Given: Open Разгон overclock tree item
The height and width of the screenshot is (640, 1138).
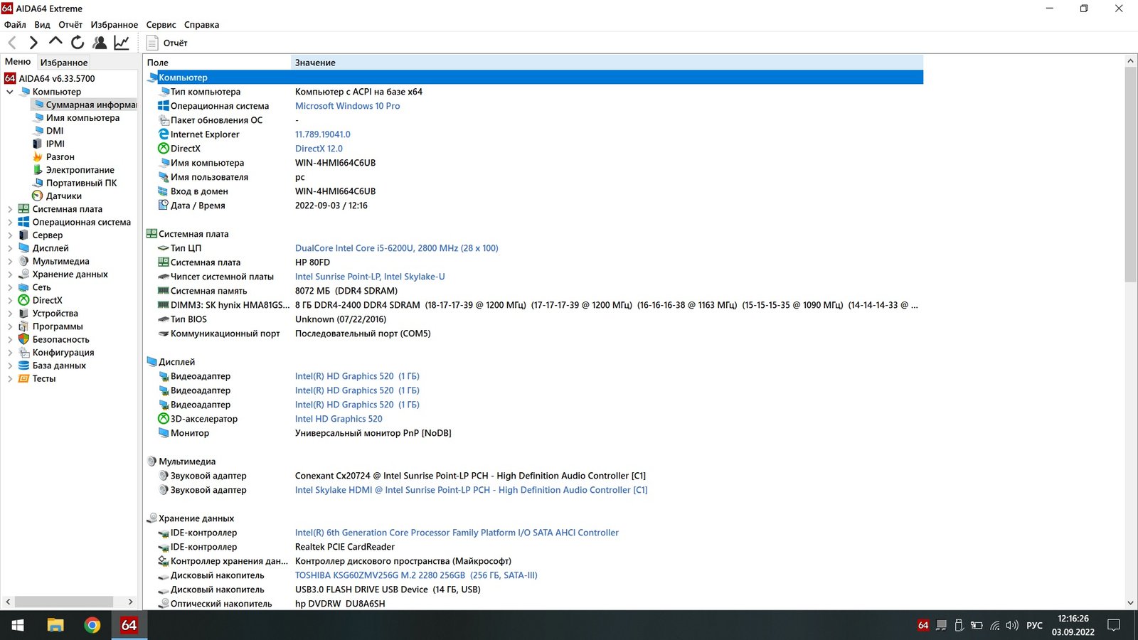Looking at the screenshot, I should pyautogui.click(x=60, y=157).
